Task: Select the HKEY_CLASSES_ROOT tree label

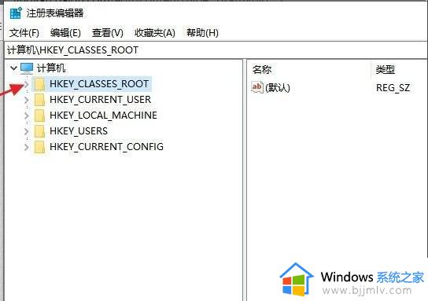Action: coord(99,84)
